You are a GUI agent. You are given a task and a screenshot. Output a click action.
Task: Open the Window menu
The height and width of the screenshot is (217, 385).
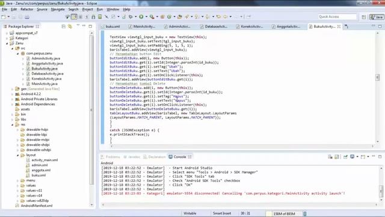[x=112, y=10]
